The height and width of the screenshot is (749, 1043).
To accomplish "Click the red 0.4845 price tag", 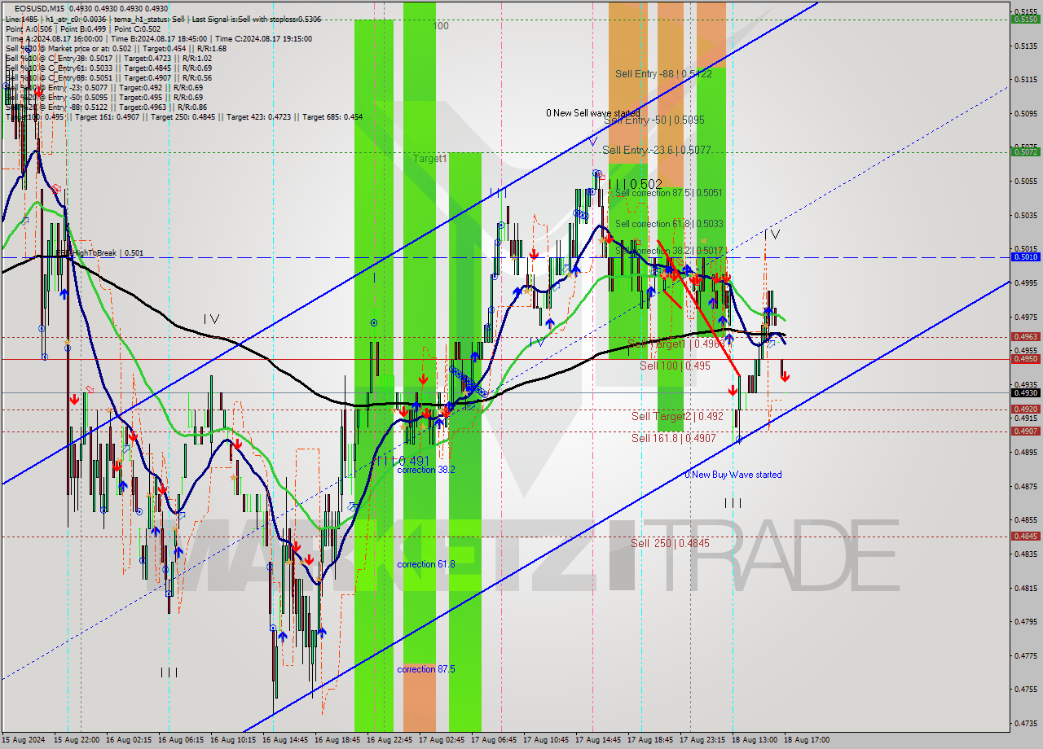I will [x=1025, y=537].
